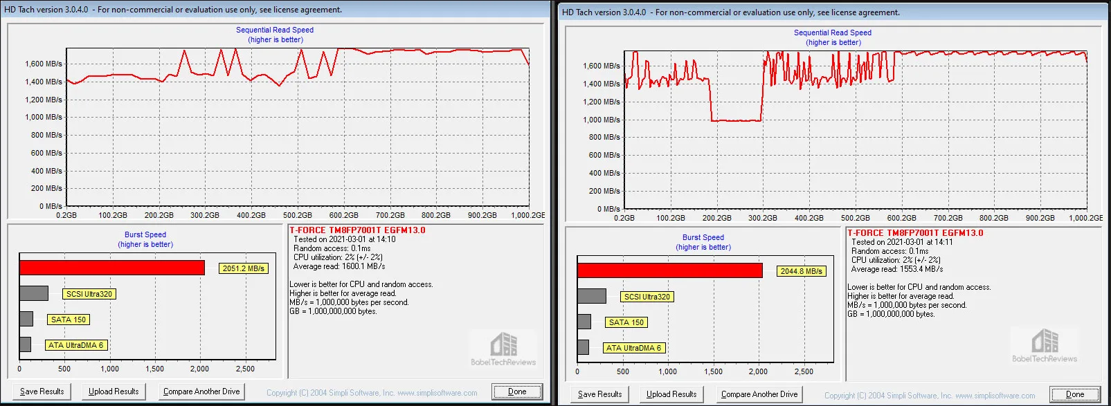Click SATA 150 label in right window

click(626, 322)
